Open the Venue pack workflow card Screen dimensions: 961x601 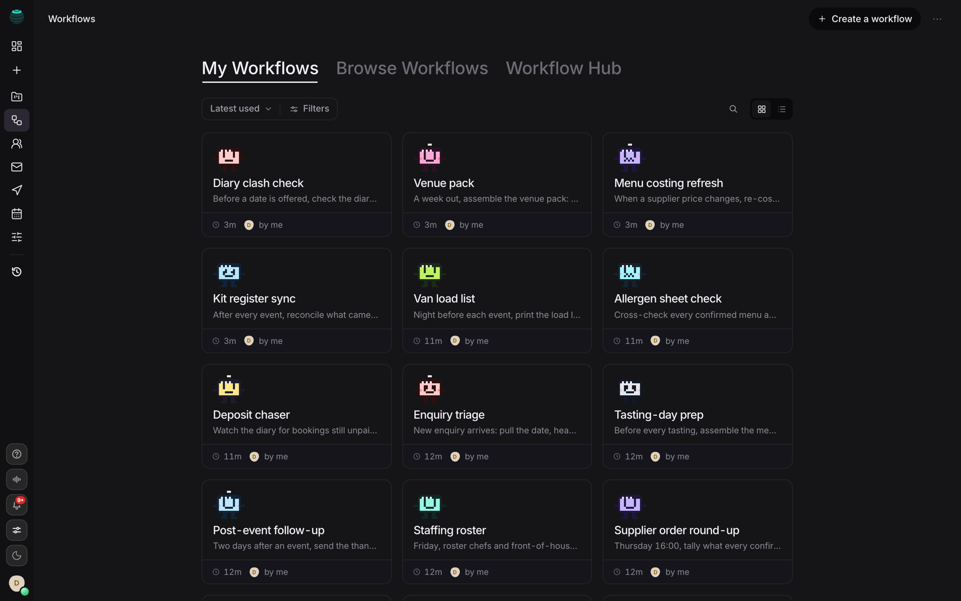point(497,185)
